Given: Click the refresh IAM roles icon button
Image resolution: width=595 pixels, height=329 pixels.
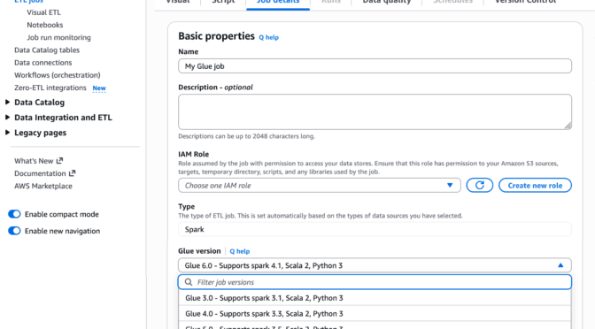Looking at the screenshot, I should click(480, 186).
